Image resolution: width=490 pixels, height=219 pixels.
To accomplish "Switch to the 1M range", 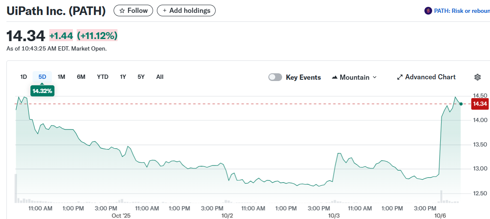I will 61,77.
